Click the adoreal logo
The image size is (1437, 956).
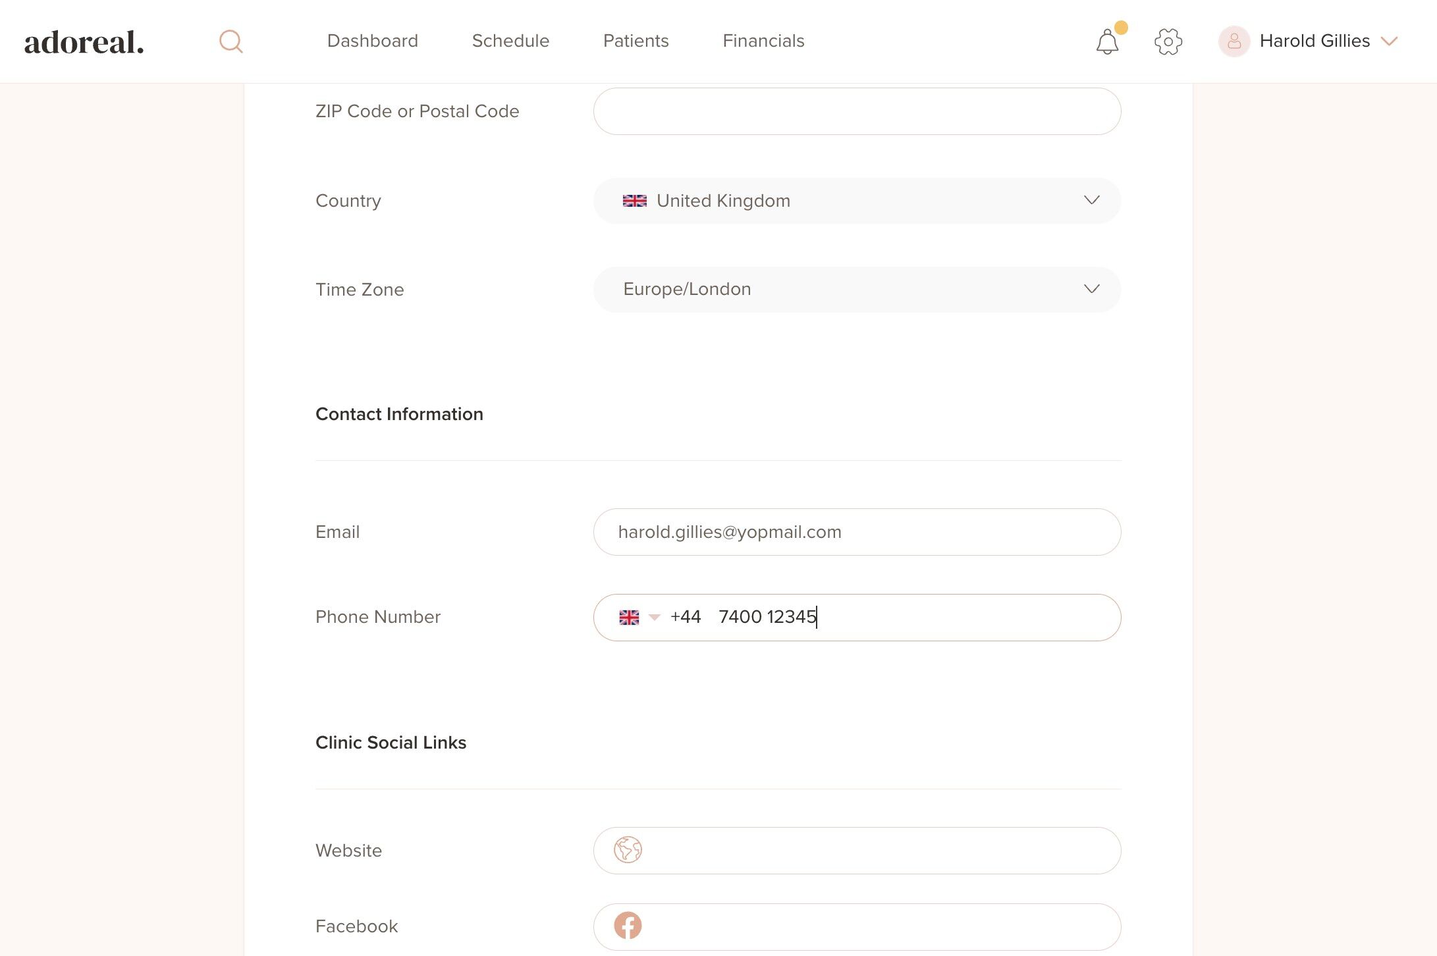84,42
